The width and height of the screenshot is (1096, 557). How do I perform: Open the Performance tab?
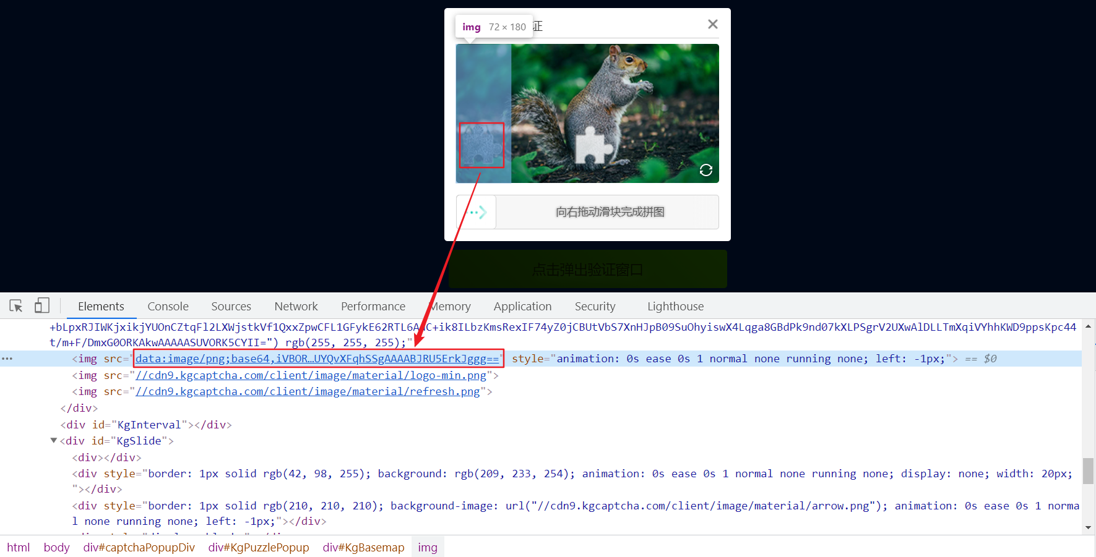(x=373, y=306)
